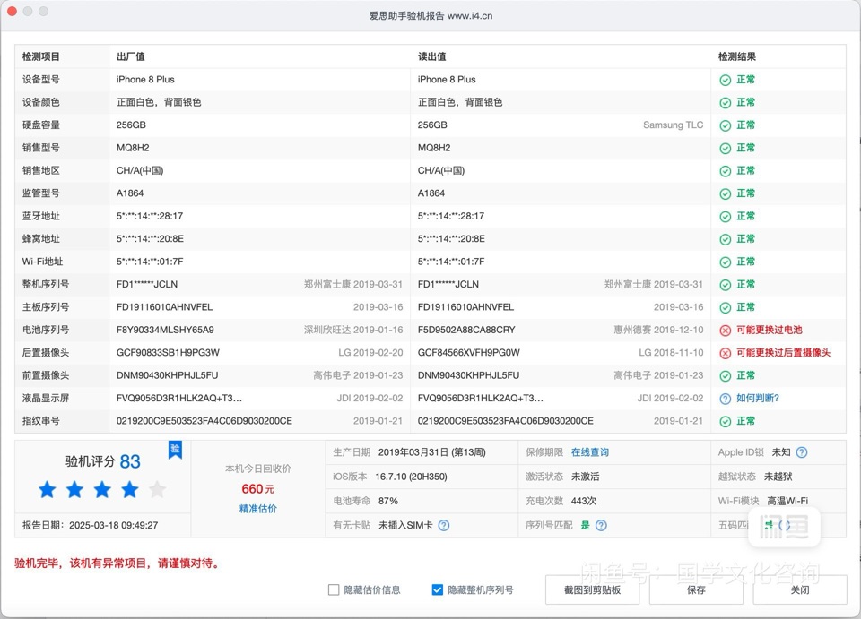
Task: Click the 本机今日回收价 label
Action: pyautogui.click(x=258, y=469)
